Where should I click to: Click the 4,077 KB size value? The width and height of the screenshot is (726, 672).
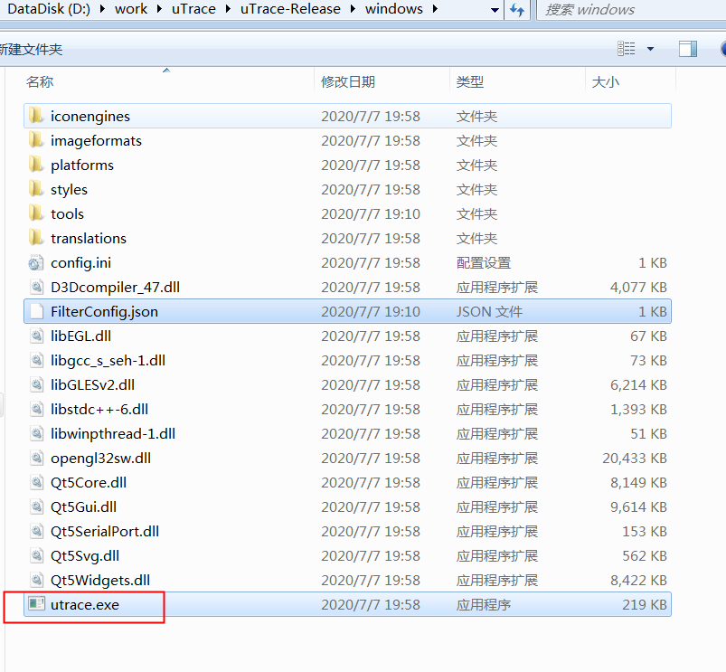point(638,287)
